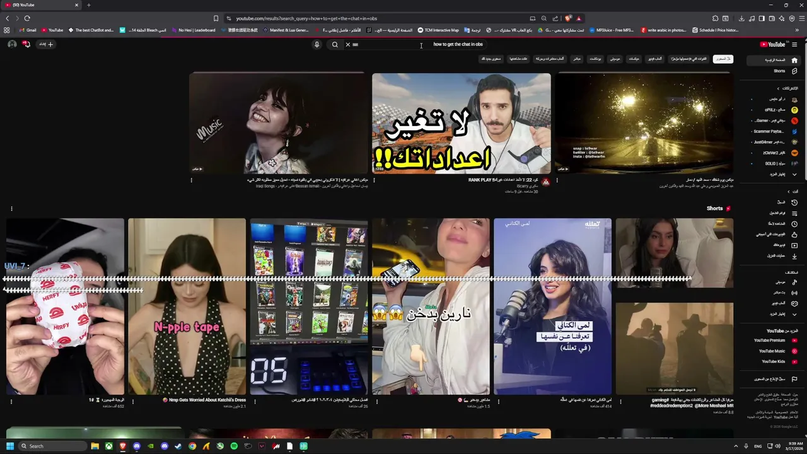Open options for Nmp Katchii's Dress short
Viewport: 807px width, 454px height.
point(133,400)
